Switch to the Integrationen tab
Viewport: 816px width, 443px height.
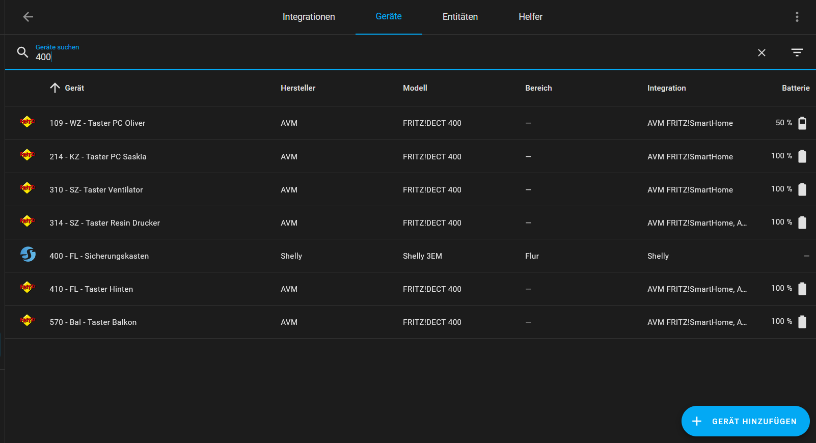(x=309, y=17)
